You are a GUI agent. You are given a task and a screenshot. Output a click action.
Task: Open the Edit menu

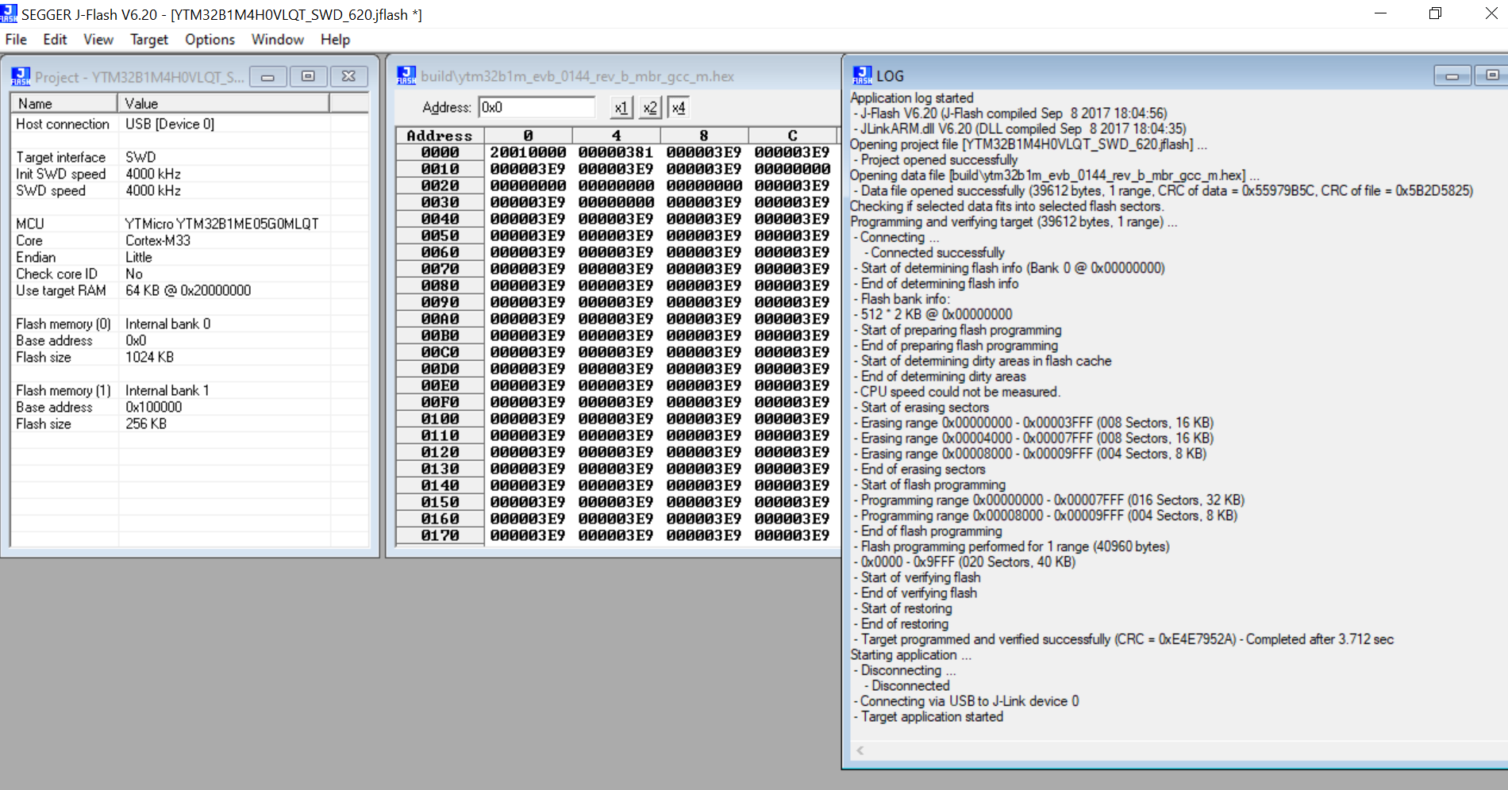pos(55,40)
